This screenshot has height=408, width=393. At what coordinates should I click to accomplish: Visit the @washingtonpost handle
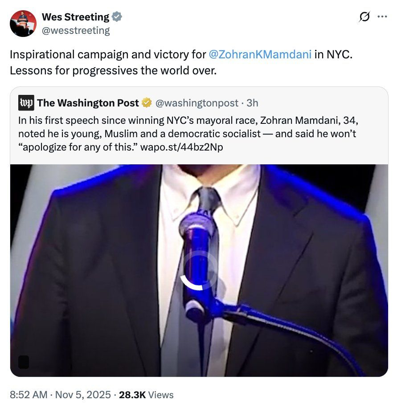click(196, 103)
